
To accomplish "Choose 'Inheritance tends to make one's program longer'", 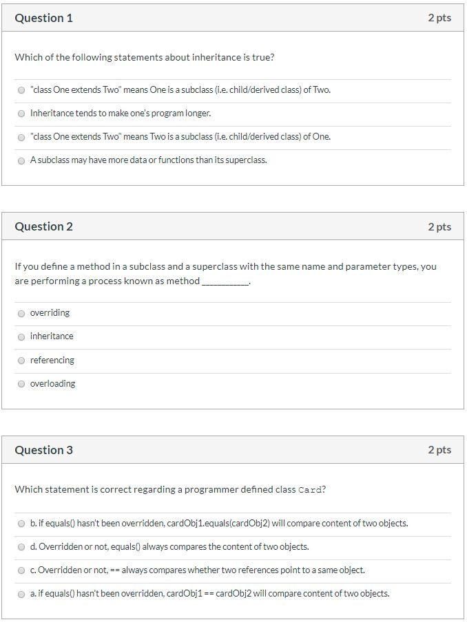I will (x=21, y=114).
